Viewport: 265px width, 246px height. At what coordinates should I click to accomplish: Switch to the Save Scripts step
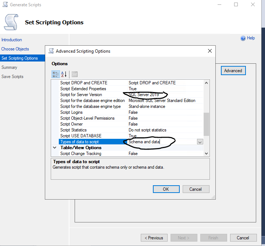click(x=12, y=77)
